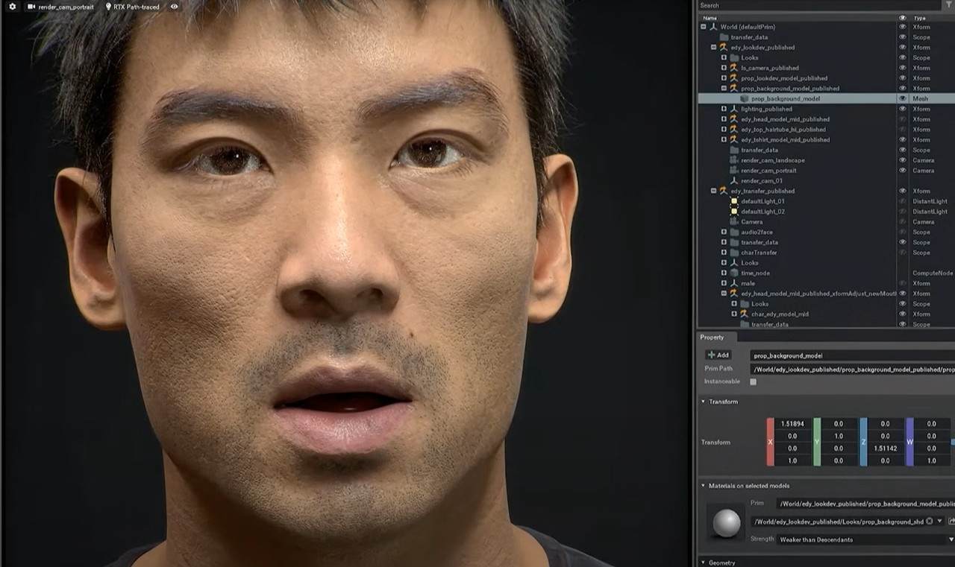
Task: Hide the lighting_published prim
Action: (x=902, y=109)
